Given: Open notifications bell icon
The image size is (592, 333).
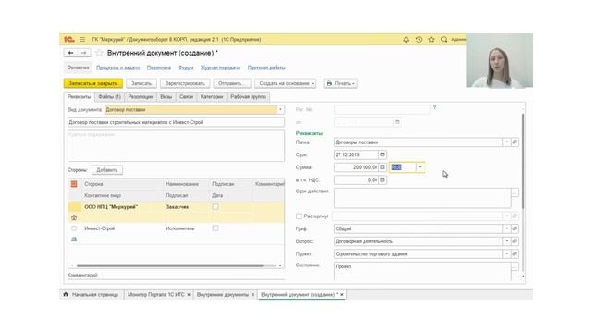Looking at the screenshot, I should click(406, 39).
